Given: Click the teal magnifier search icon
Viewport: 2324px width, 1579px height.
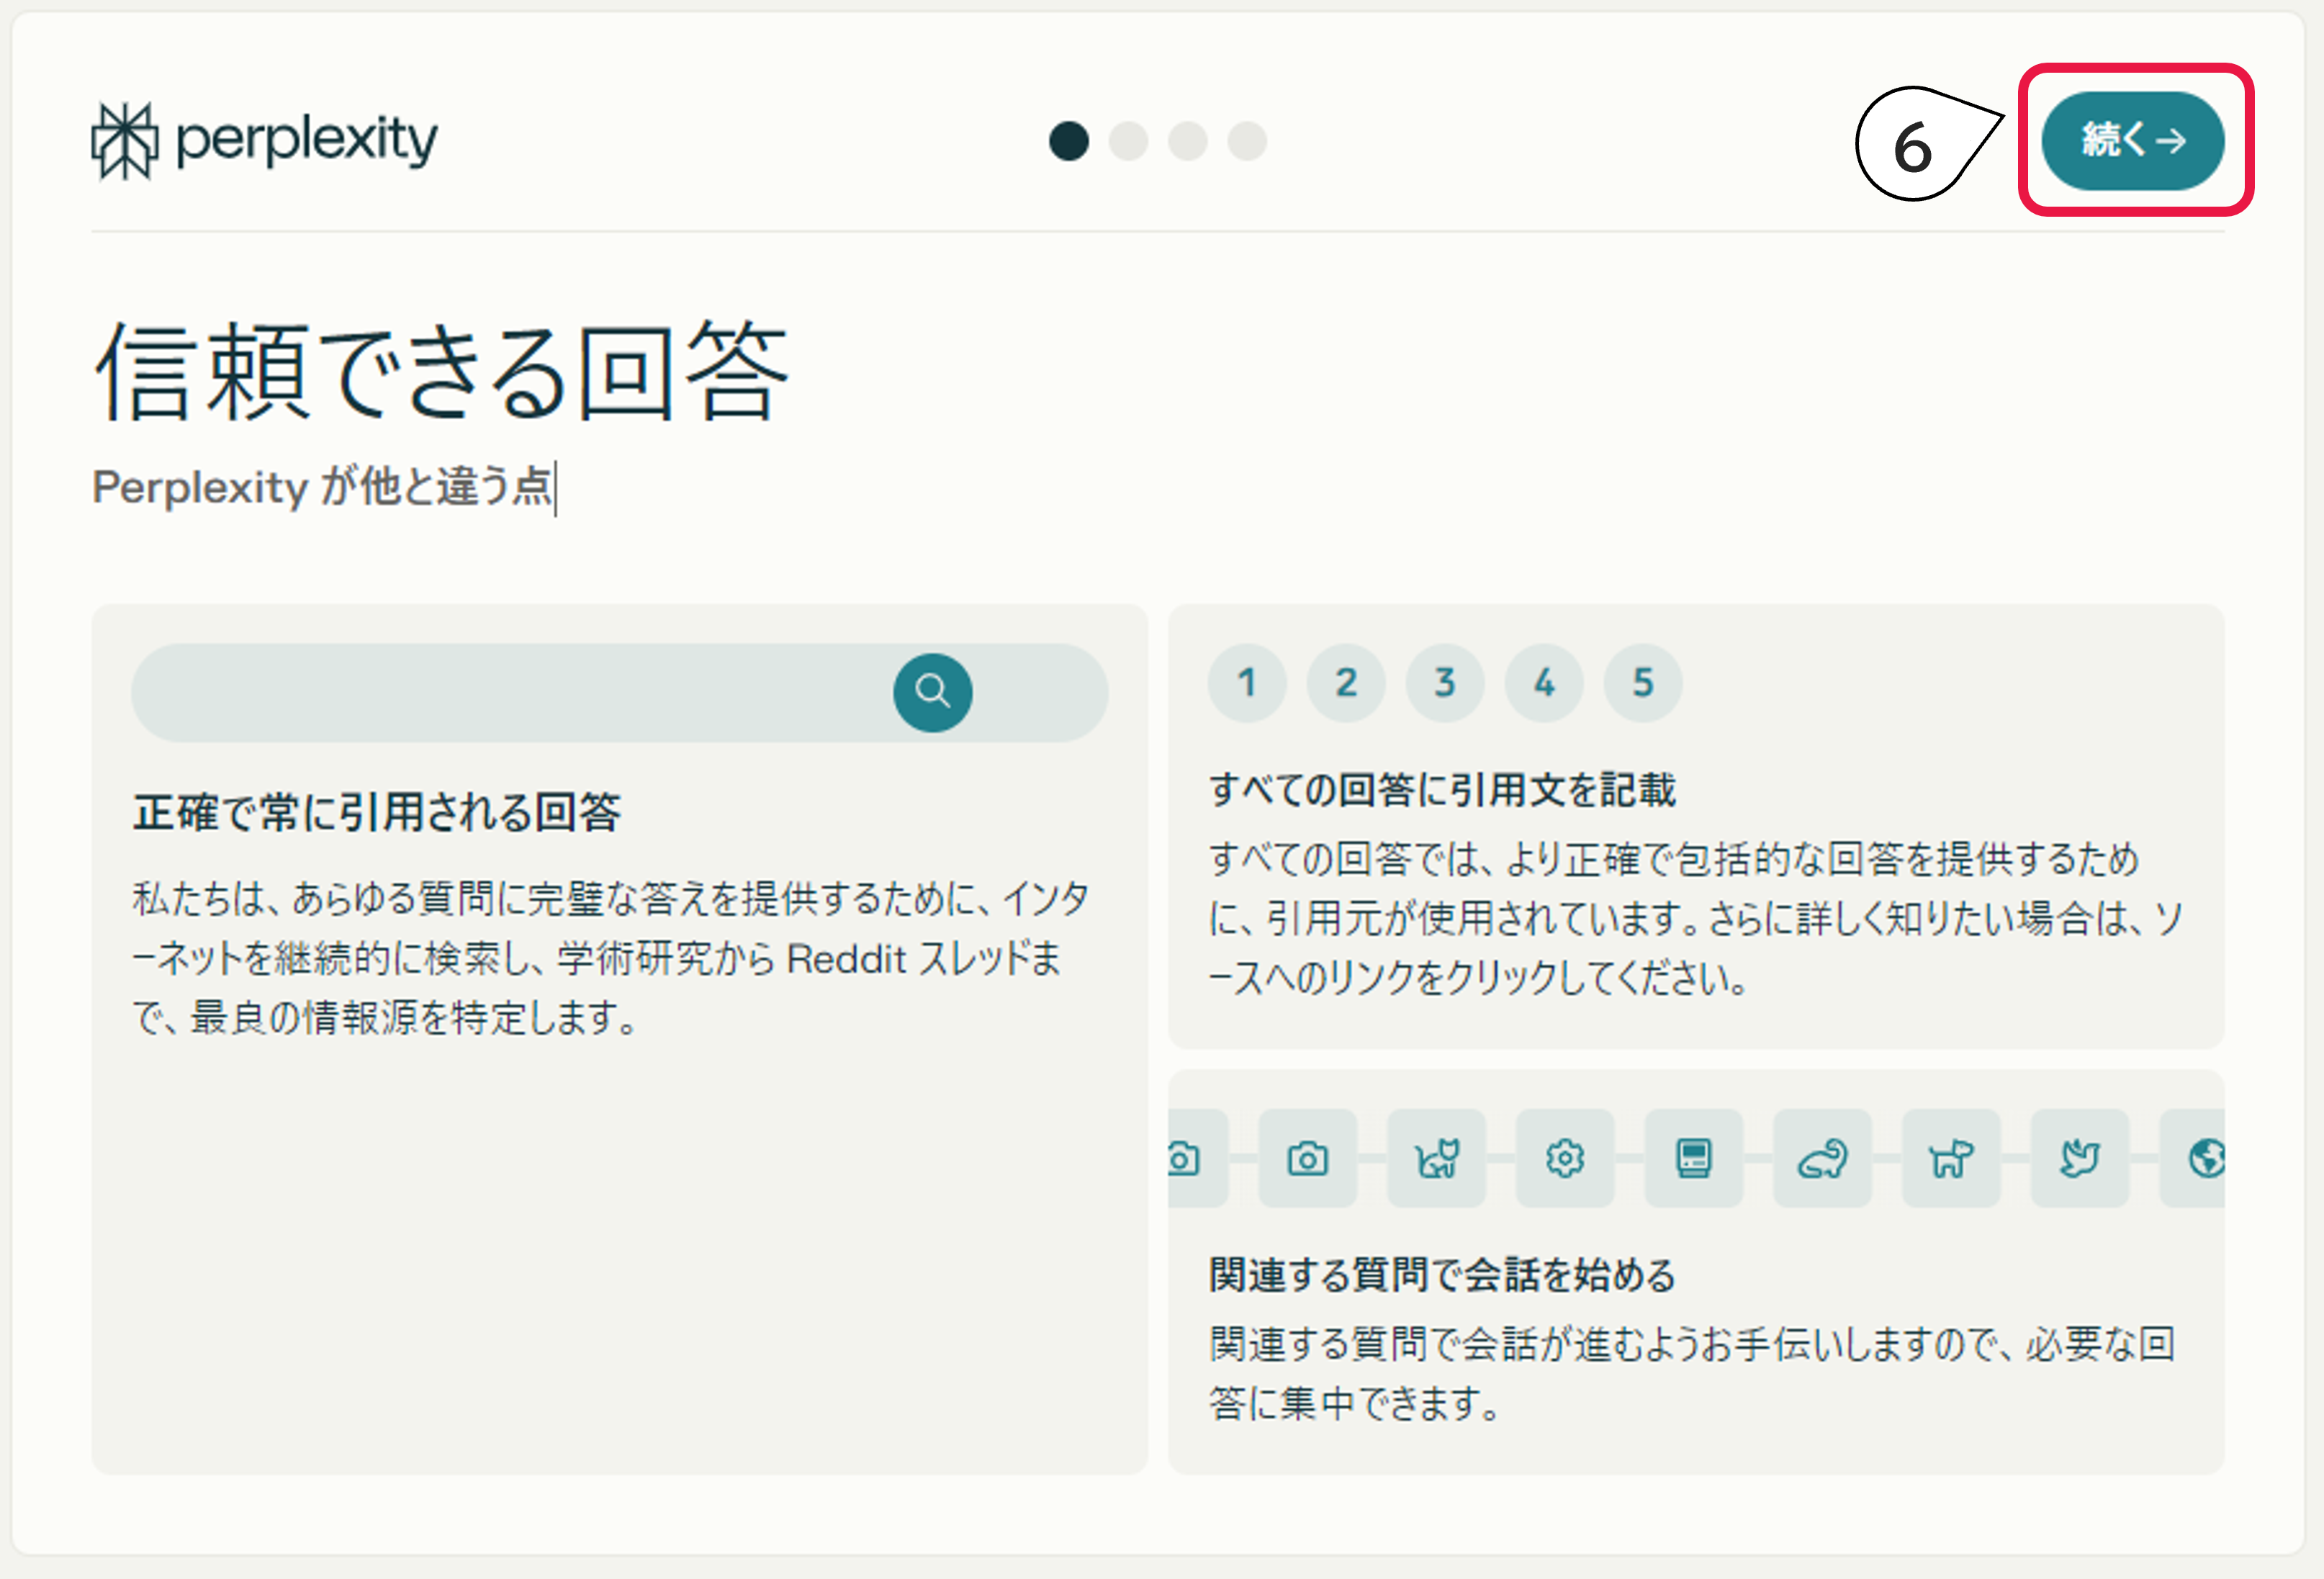Looking at the screenshot, I should 932,692.
